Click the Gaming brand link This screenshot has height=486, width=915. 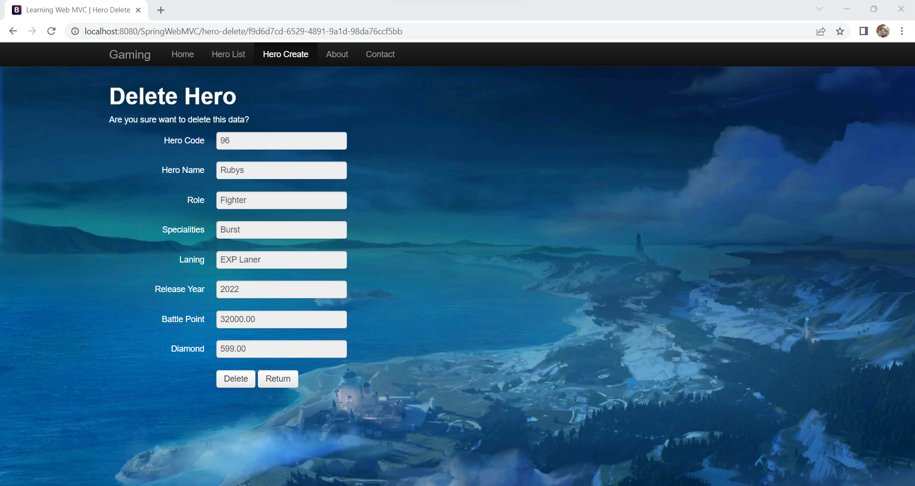tap(130, 54)
